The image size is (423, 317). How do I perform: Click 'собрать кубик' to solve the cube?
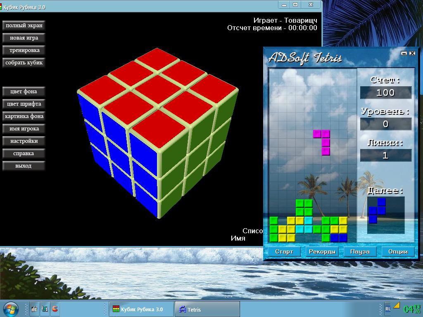point(24,63)
